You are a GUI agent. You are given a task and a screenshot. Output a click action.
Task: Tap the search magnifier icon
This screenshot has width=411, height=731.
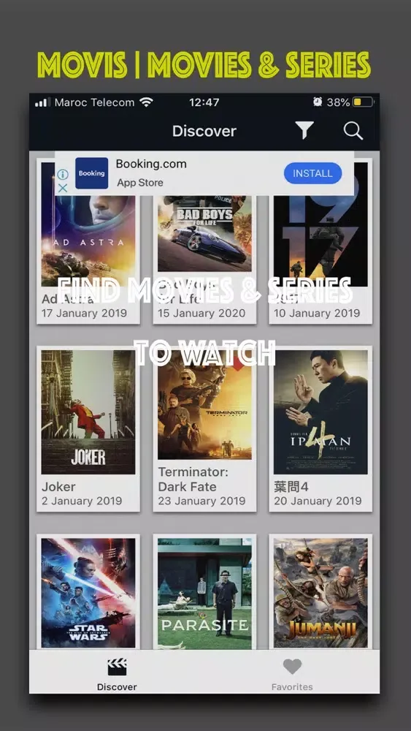tap(353, 131)
